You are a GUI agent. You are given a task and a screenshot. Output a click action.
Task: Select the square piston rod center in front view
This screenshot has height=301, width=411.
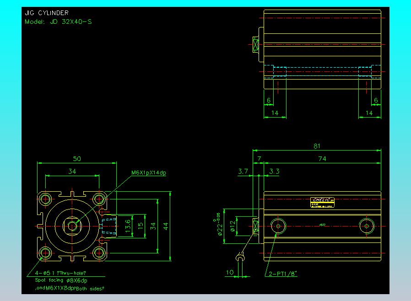pyautogui.click(x=72, y=226)
